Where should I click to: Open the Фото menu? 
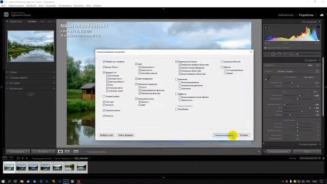[41, 6]
